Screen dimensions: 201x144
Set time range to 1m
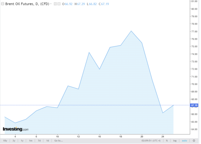click(31, 141)
